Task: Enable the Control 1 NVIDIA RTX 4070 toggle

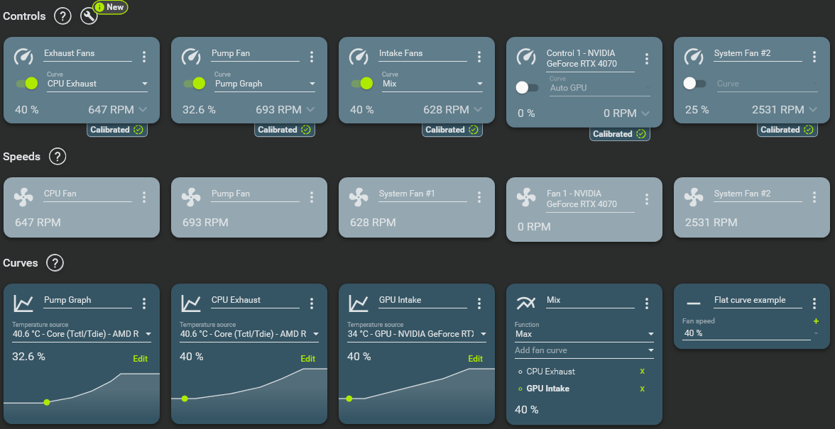Action: pos(527,87)
